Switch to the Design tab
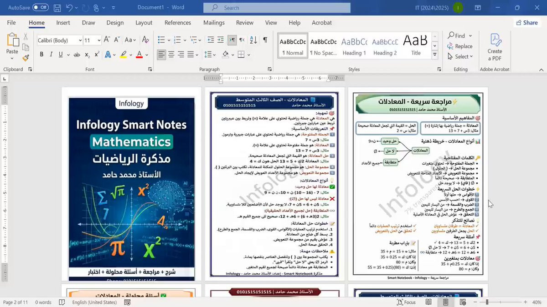 point(115,23)
